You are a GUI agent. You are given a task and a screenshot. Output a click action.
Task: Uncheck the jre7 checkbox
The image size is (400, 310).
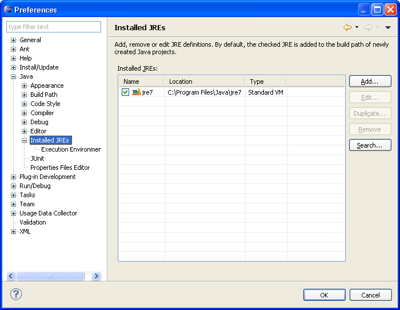point(125,92)
